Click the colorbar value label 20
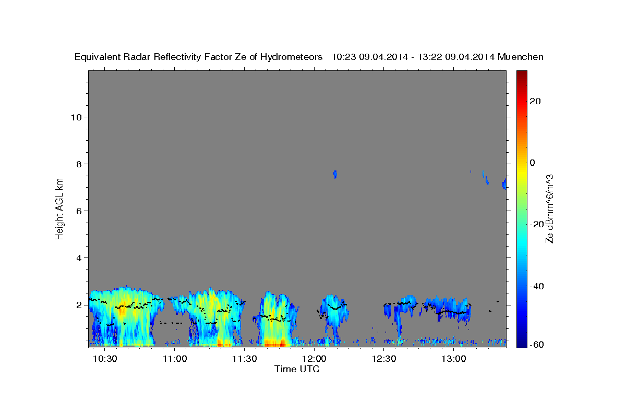 pos(534,101)
